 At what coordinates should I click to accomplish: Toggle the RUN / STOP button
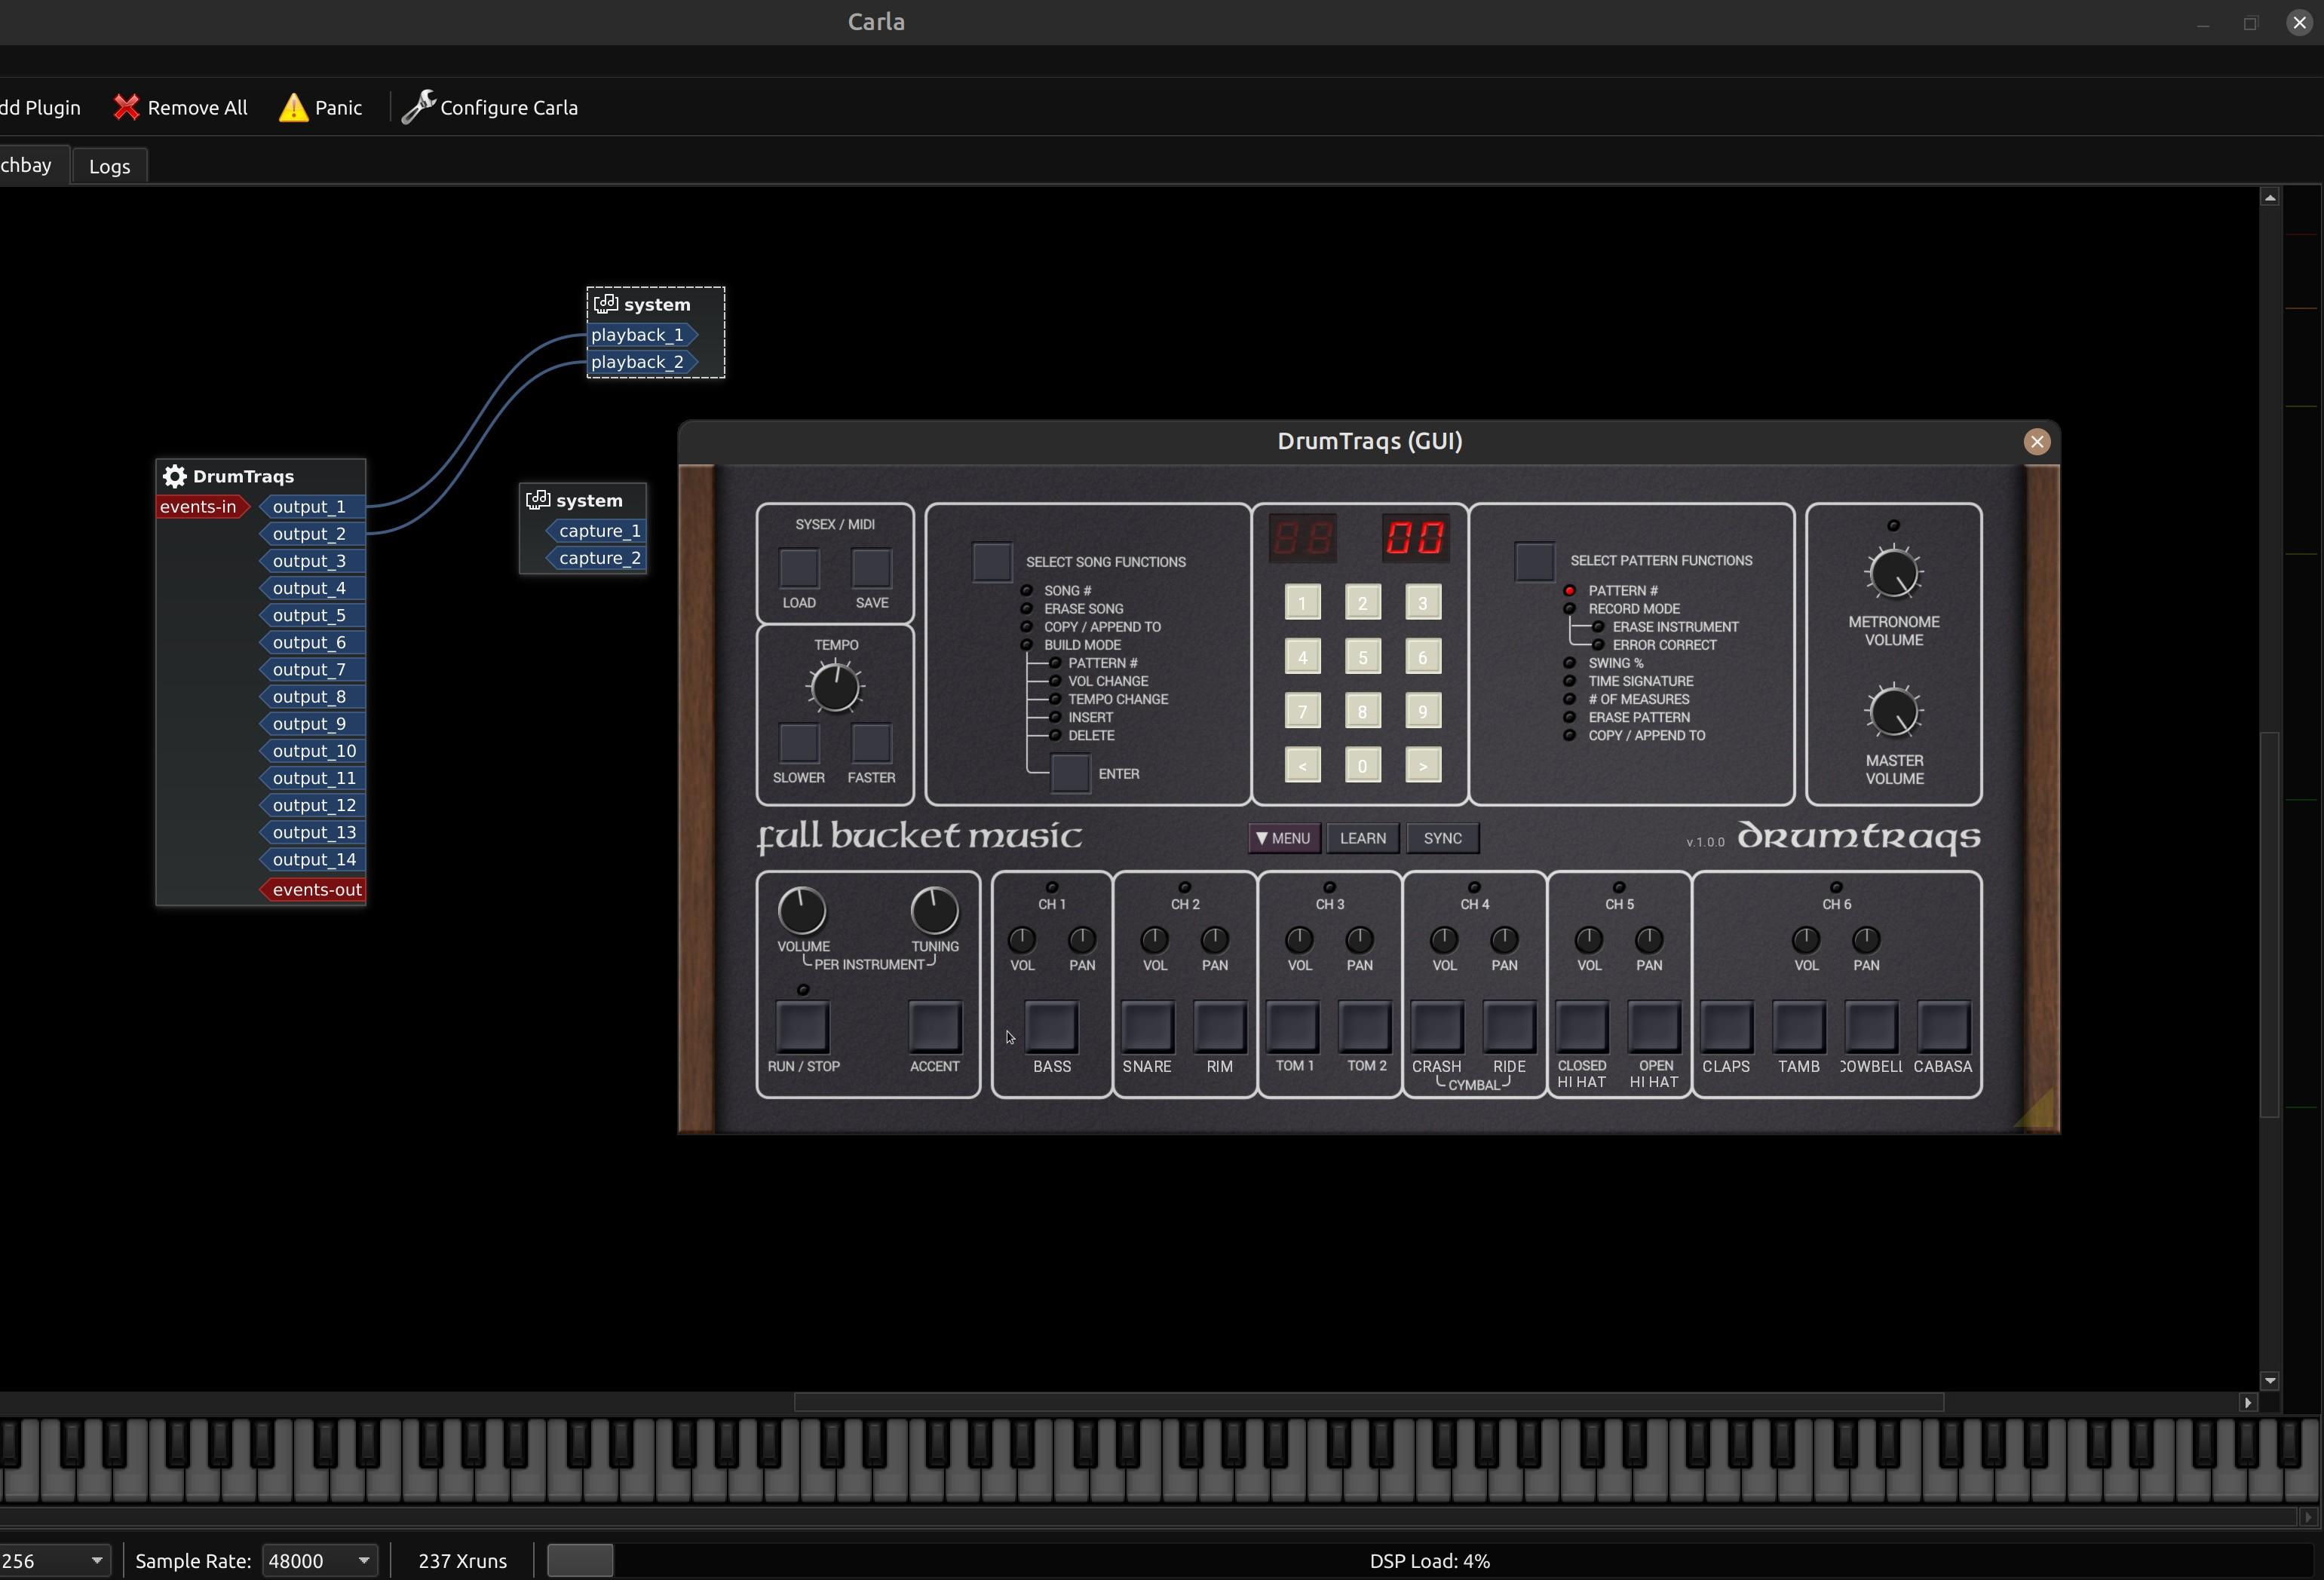[803, 1027]
